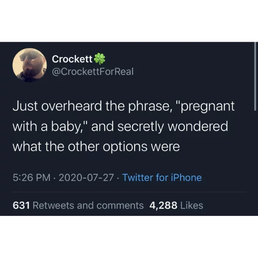This screenshot has height=258, width=258.
Task: Click the sunglasses in the avatar
Action: coord(29,56)
